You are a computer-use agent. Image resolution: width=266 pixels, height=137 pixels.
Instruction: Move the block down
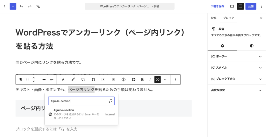(34, 81)
